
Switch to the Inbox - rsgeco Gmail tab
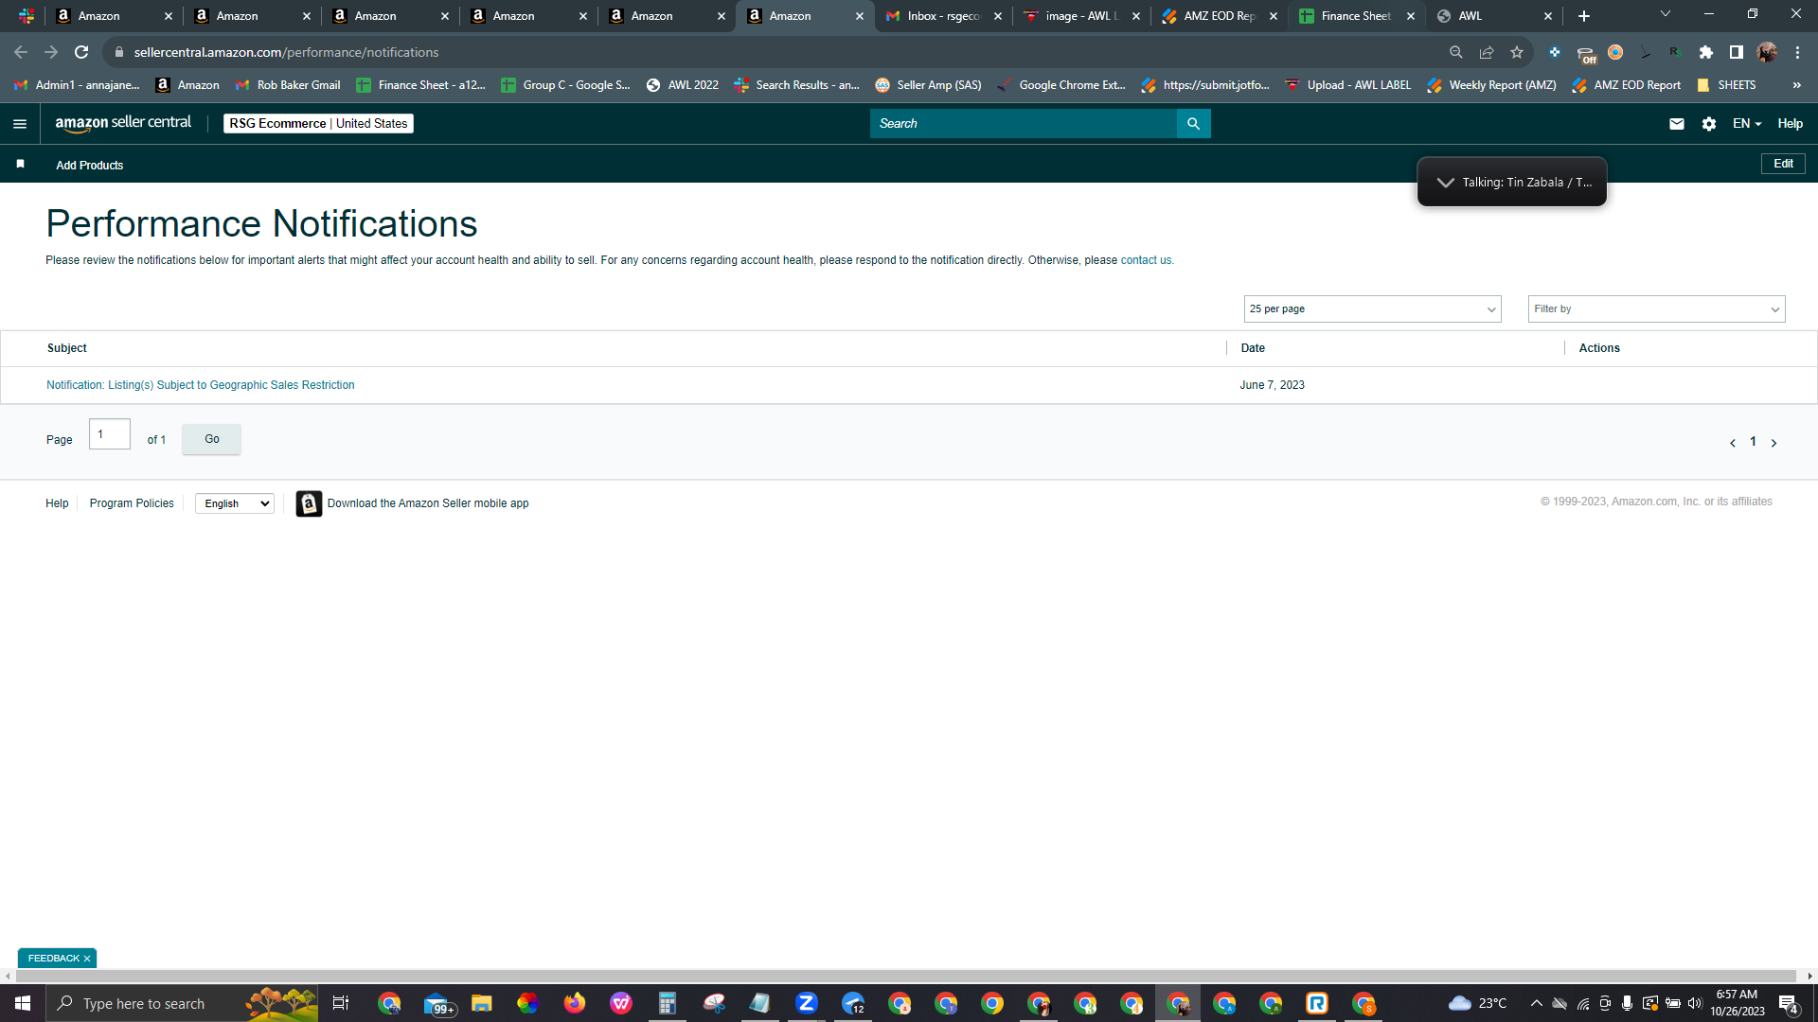[x=944, y=16]
